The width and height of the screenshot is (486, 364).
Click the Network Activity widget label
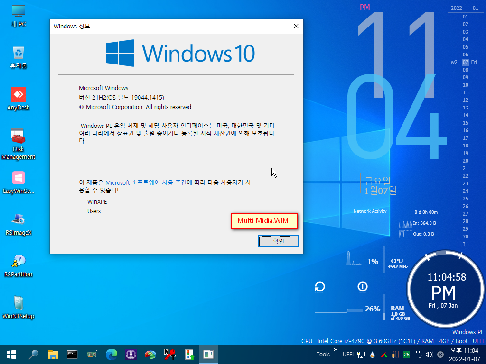[370, 211]
